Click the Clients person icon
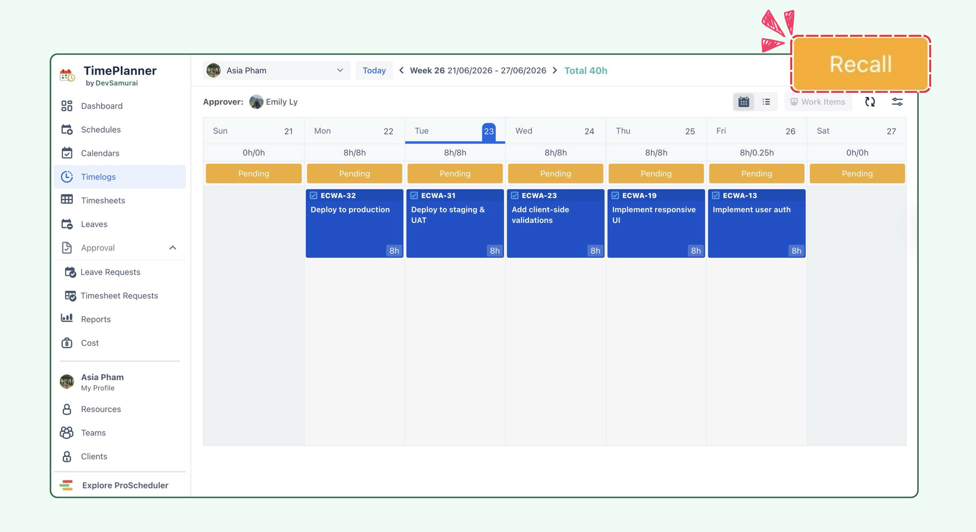Image resolution: width=976 pixels, height=532 pixels. (67, 456)
